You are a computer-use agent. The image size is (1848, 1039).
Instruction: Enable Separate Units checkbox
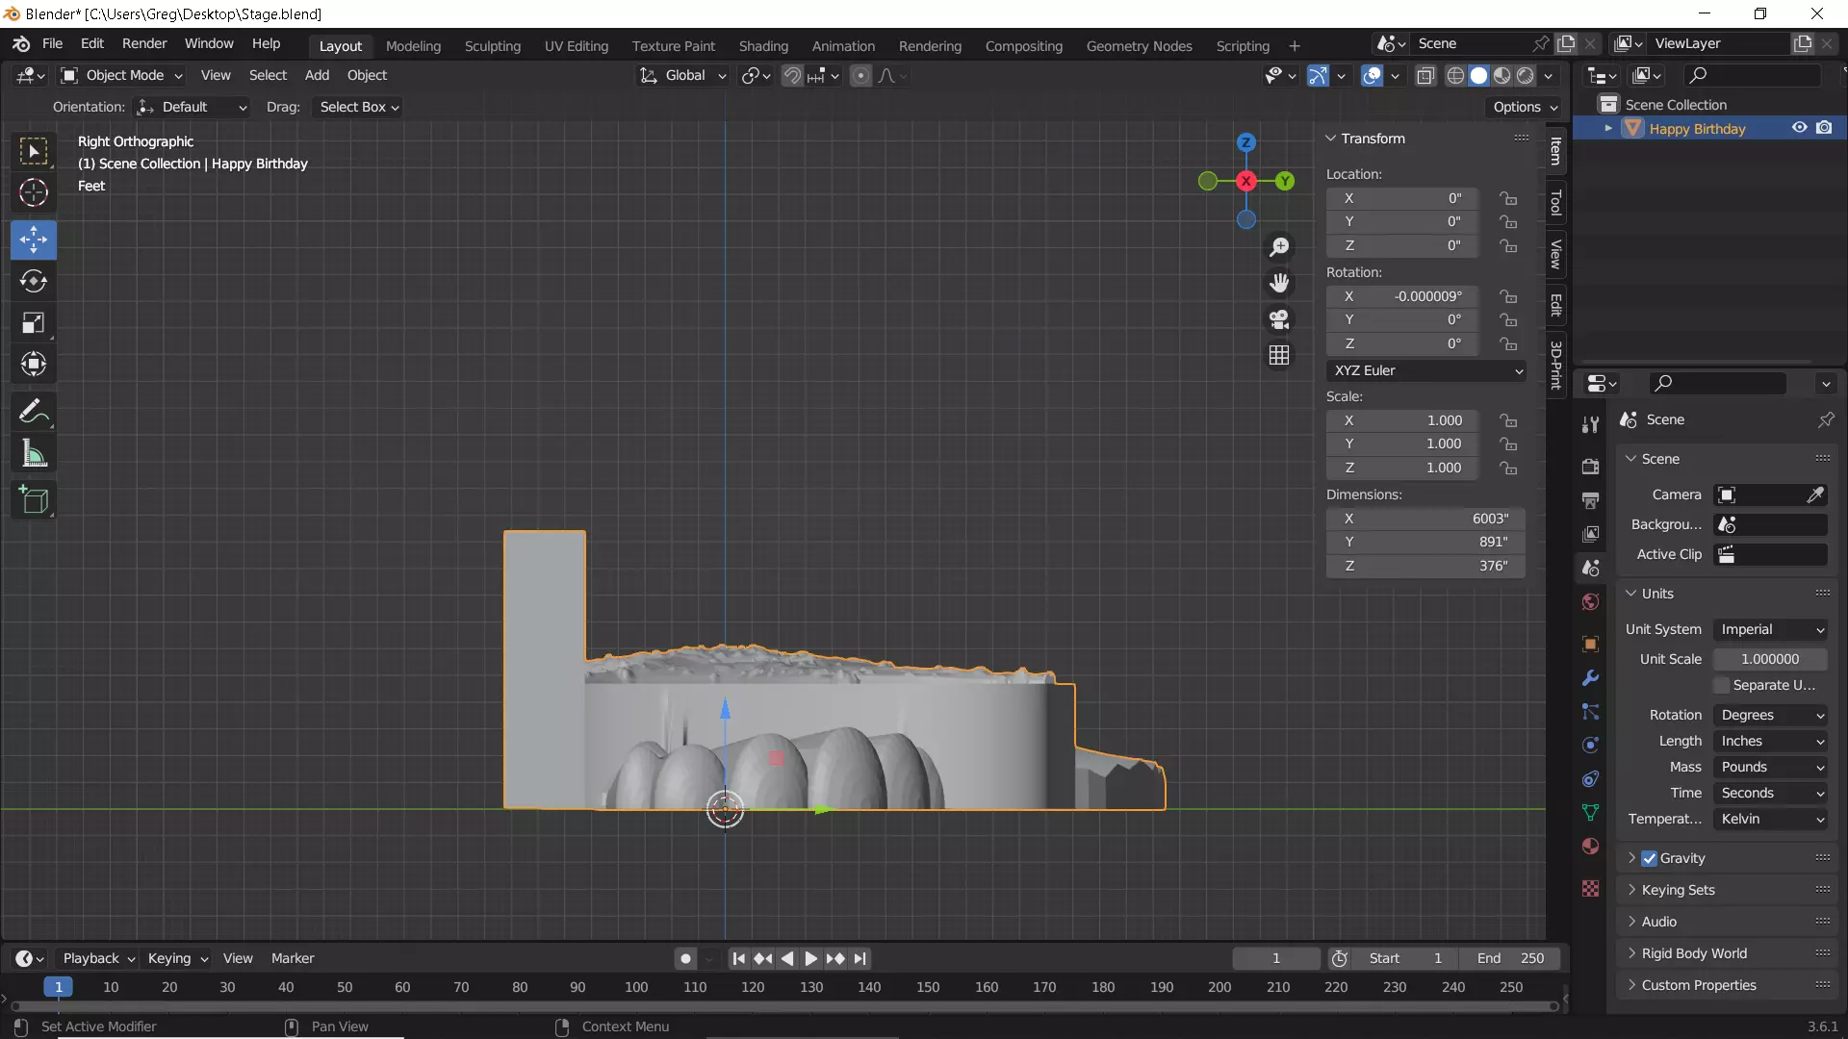(x=1722, y=685)
